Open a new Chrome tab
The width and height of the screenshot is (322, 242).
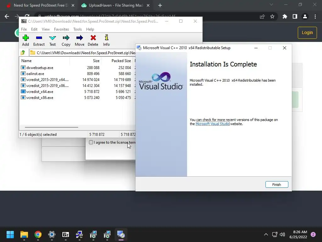coord(160,5)
